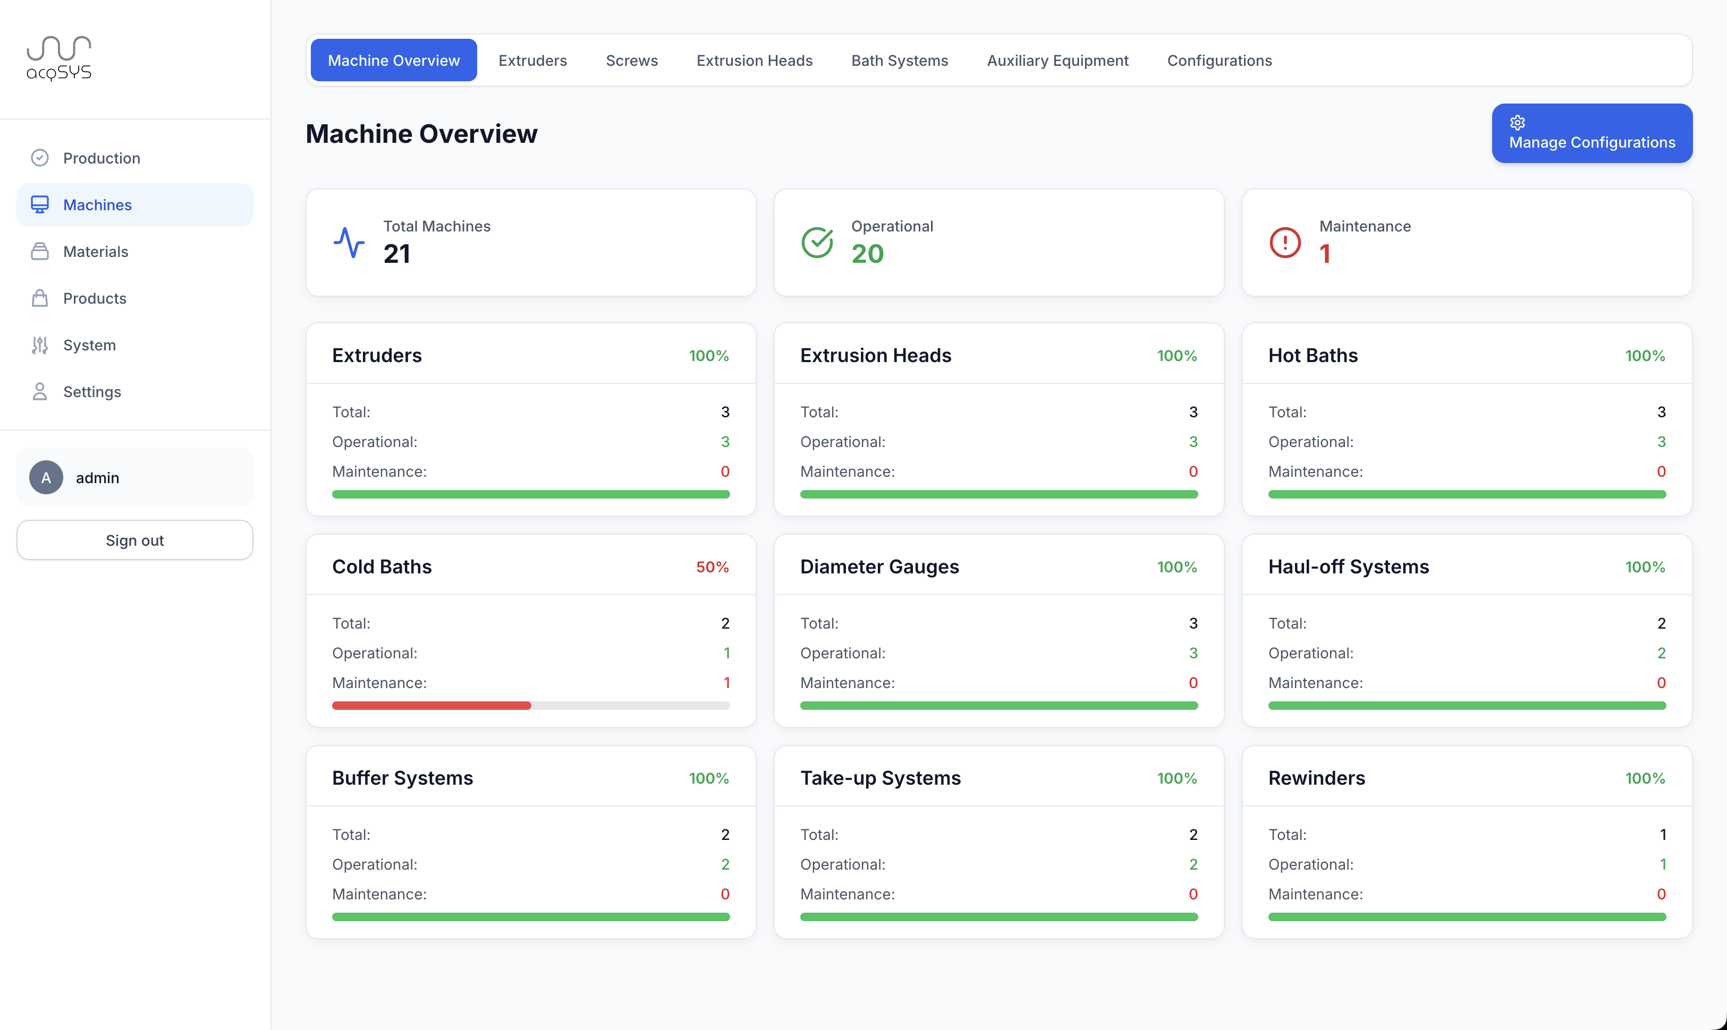Image resolution: width=1727 pixels, height=1030 pixels.
Task: Click the acoSYS logo
Action: click(59, 59)
